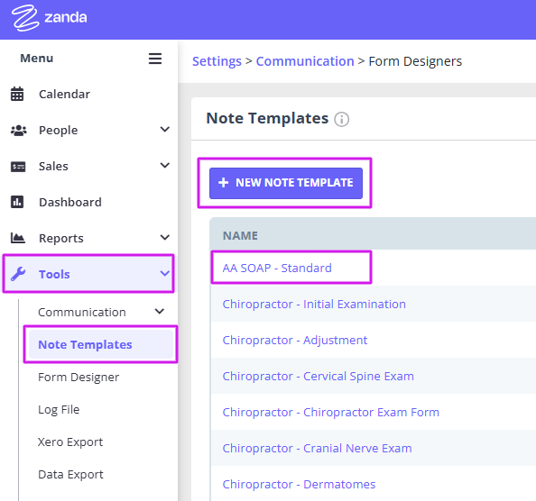Viewport: 536px width, 501px height.
Task: Create a New Note Template
Action: 286,183
